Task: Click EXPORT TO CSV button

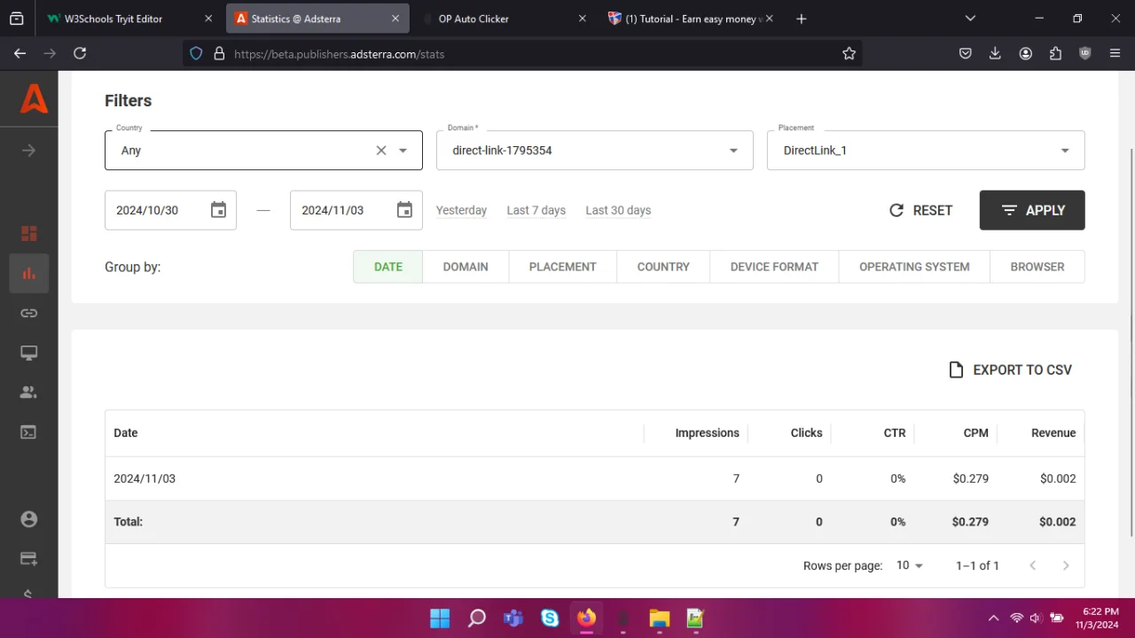Action: pyautogui.click(x=1010, y=370)
